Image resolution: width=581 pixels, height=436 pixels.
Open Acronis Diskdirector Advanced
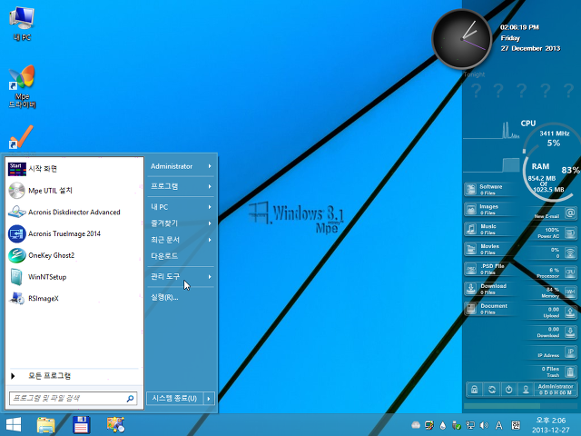74,212
